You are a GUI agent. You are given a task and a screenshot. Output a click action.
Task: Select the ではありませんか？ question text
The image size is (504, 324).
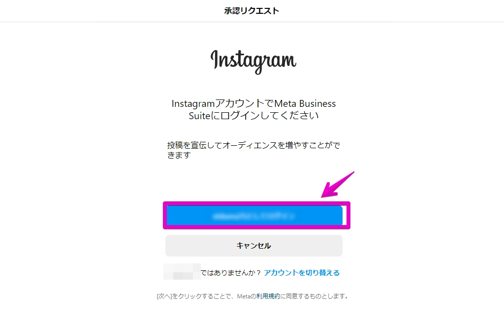coord(231,273)
